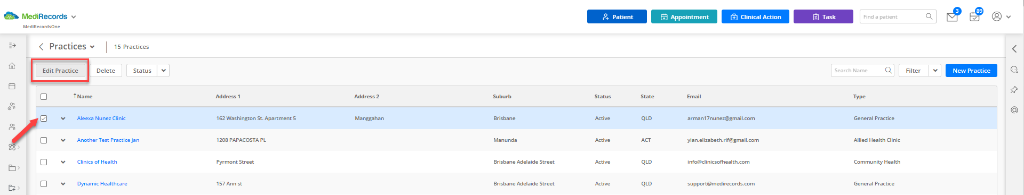
Task: Click the Search Name magnifier icon
Action: pos(889,70)
